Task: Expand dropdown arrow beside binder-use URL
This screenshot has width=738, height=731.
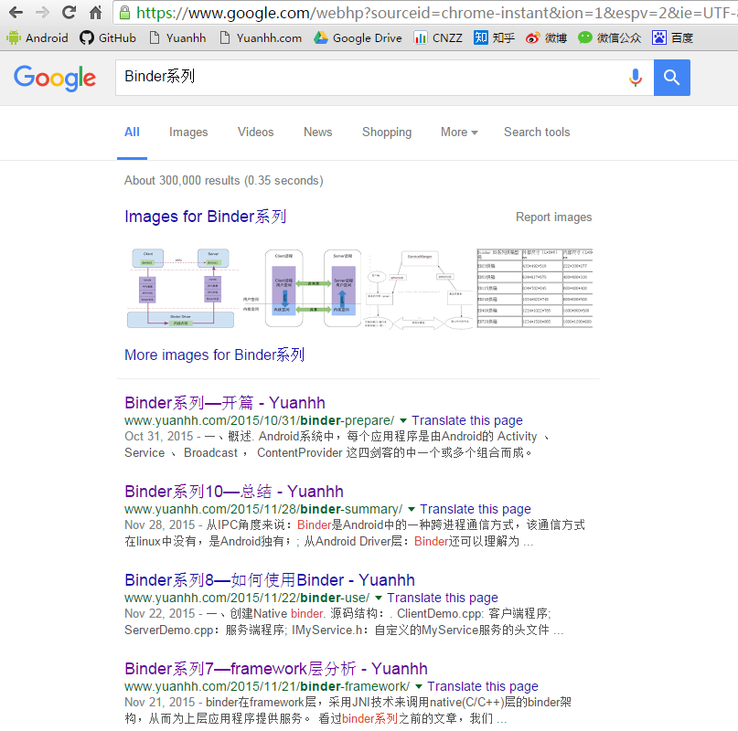Action: pyautogui.click(x=379, y=598)
